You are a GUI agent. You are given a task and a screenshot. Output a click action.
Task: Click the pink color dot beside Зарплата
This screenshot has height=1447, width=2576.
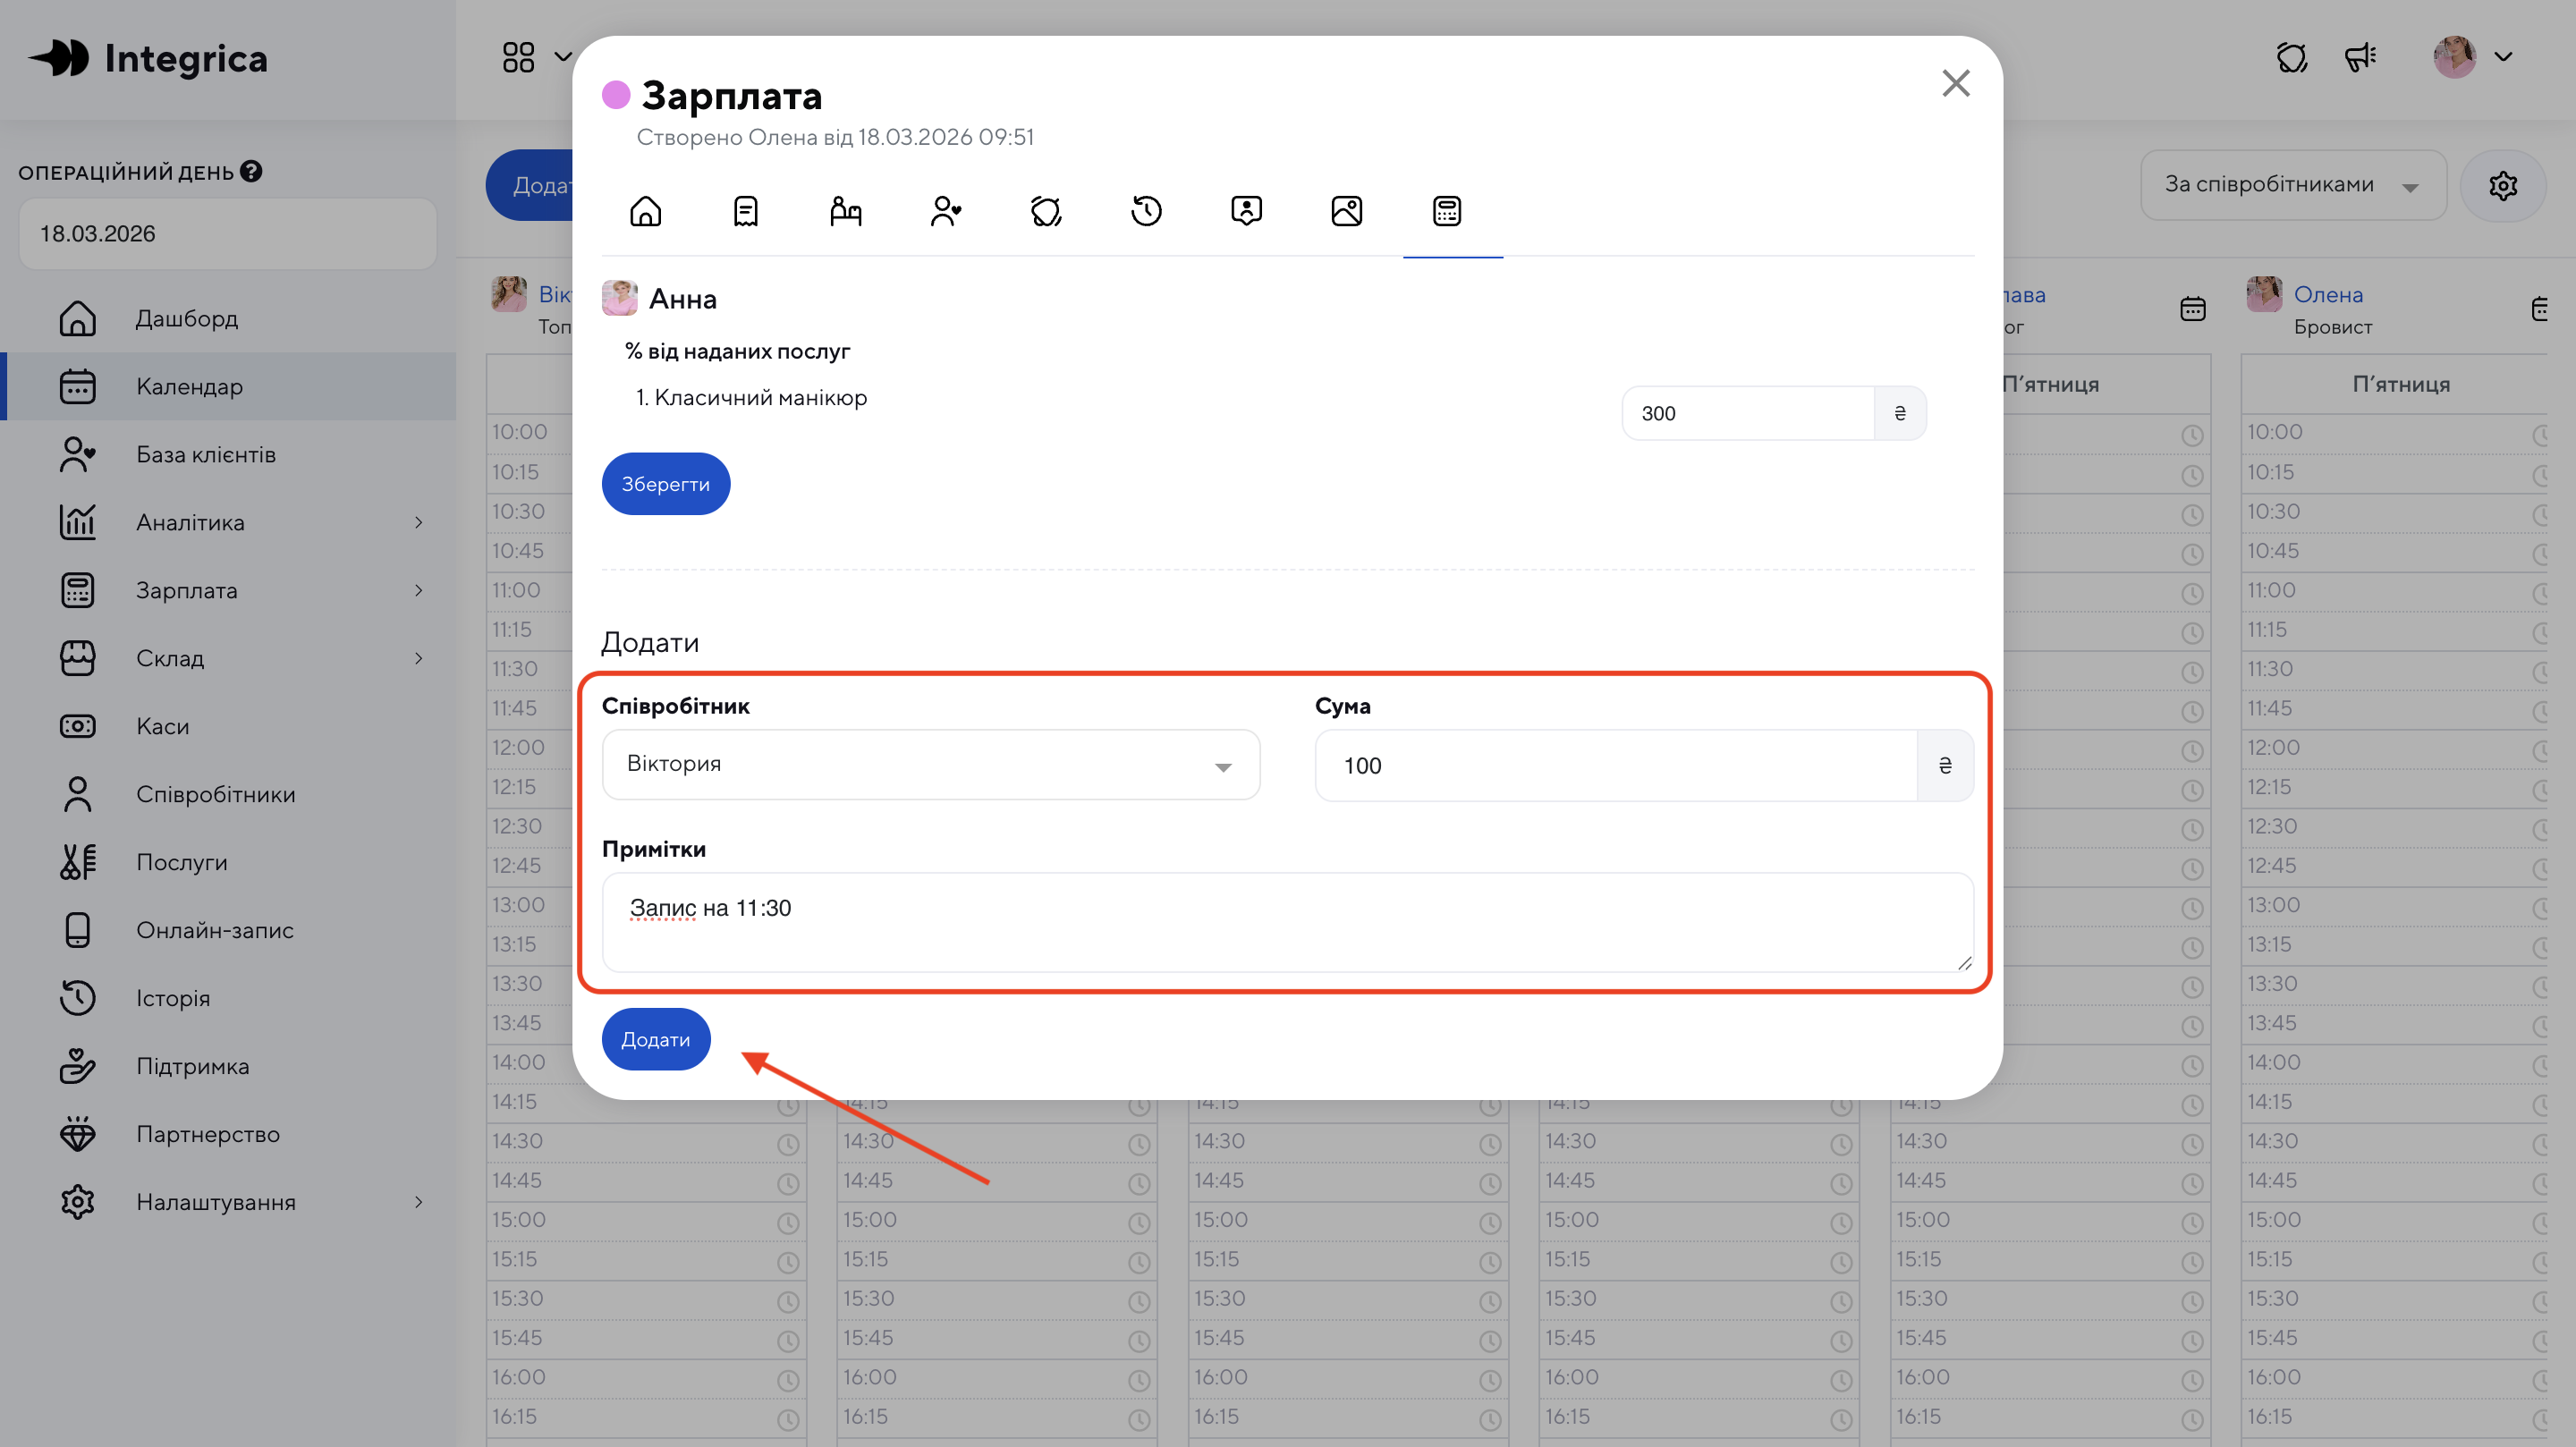pyautogui.click(x=616, y=95)
